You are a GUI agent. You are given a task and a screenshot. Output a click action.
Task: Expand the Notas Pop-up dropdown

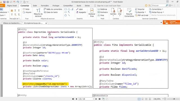point(163,12)
